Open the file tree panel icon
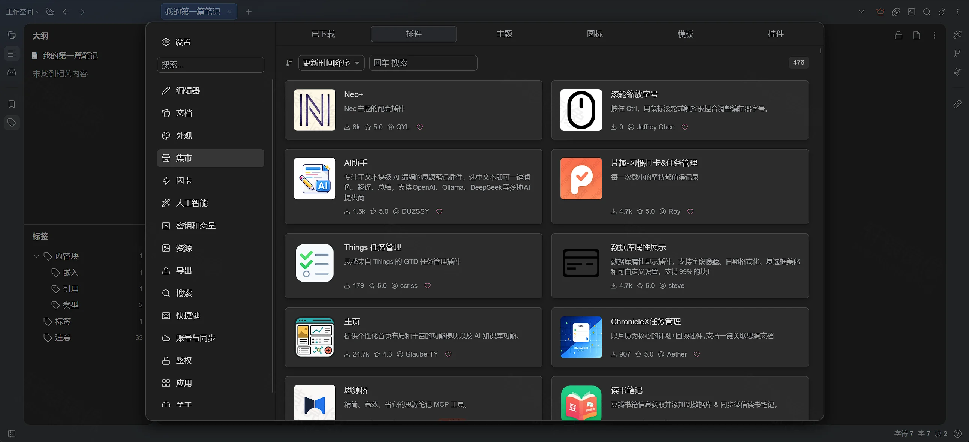 [12, 35]
